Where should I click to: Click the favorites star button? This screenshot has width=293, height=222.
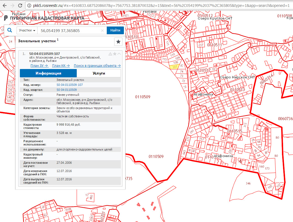coord(118,41)
